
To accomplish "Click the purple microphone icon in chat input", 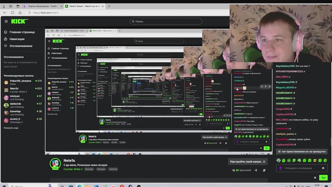I will point(280,168).
